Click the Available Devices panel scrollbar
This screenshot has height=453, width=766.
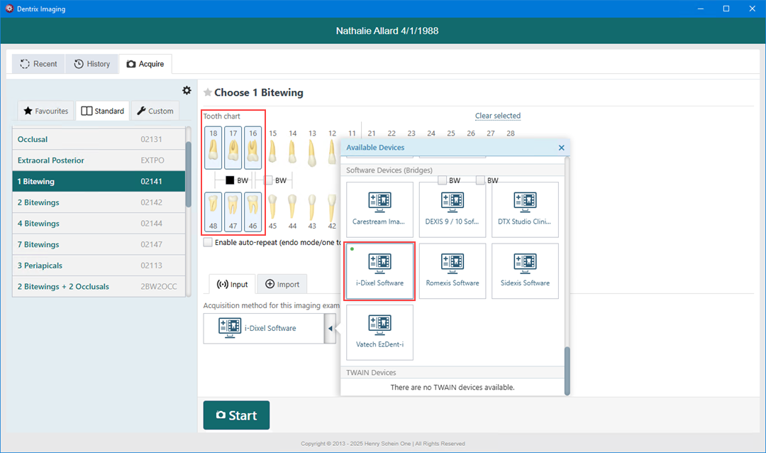[x=567, y=368]
